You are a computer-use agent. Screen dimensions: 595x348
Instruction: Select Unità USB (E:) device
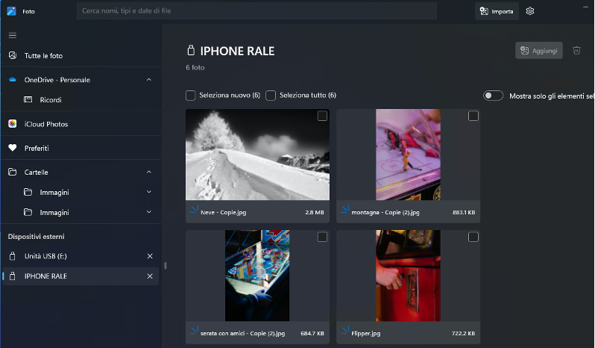(46, 256)
